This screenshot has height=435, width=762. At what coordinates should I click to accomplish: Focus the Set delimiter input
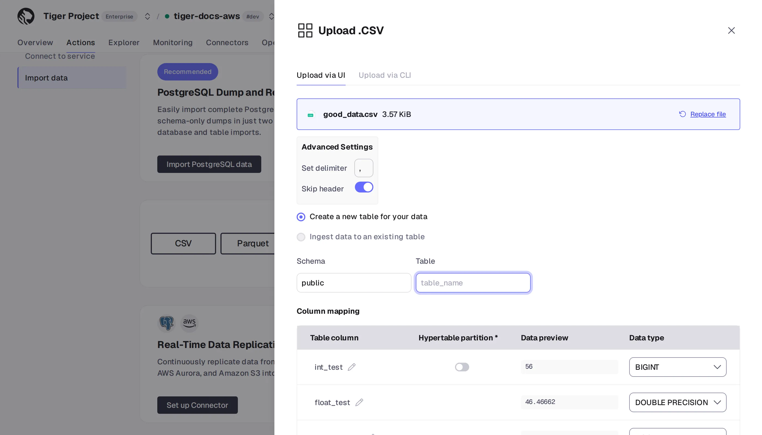(364, 168)
